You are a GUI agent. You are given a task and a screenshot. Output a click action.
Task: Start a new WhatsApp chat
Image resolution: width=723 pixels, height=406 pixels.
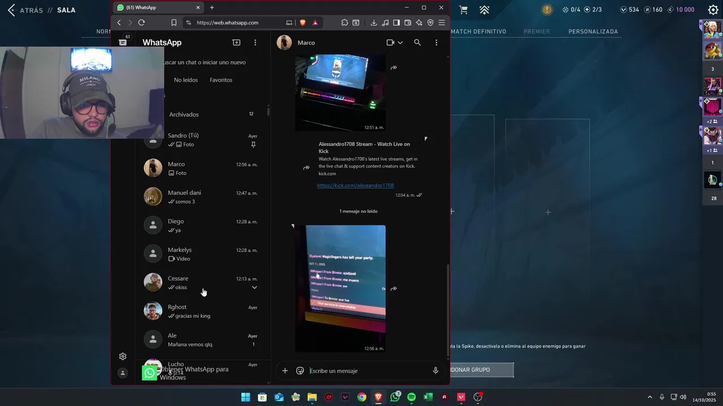(x=236, y=42)
